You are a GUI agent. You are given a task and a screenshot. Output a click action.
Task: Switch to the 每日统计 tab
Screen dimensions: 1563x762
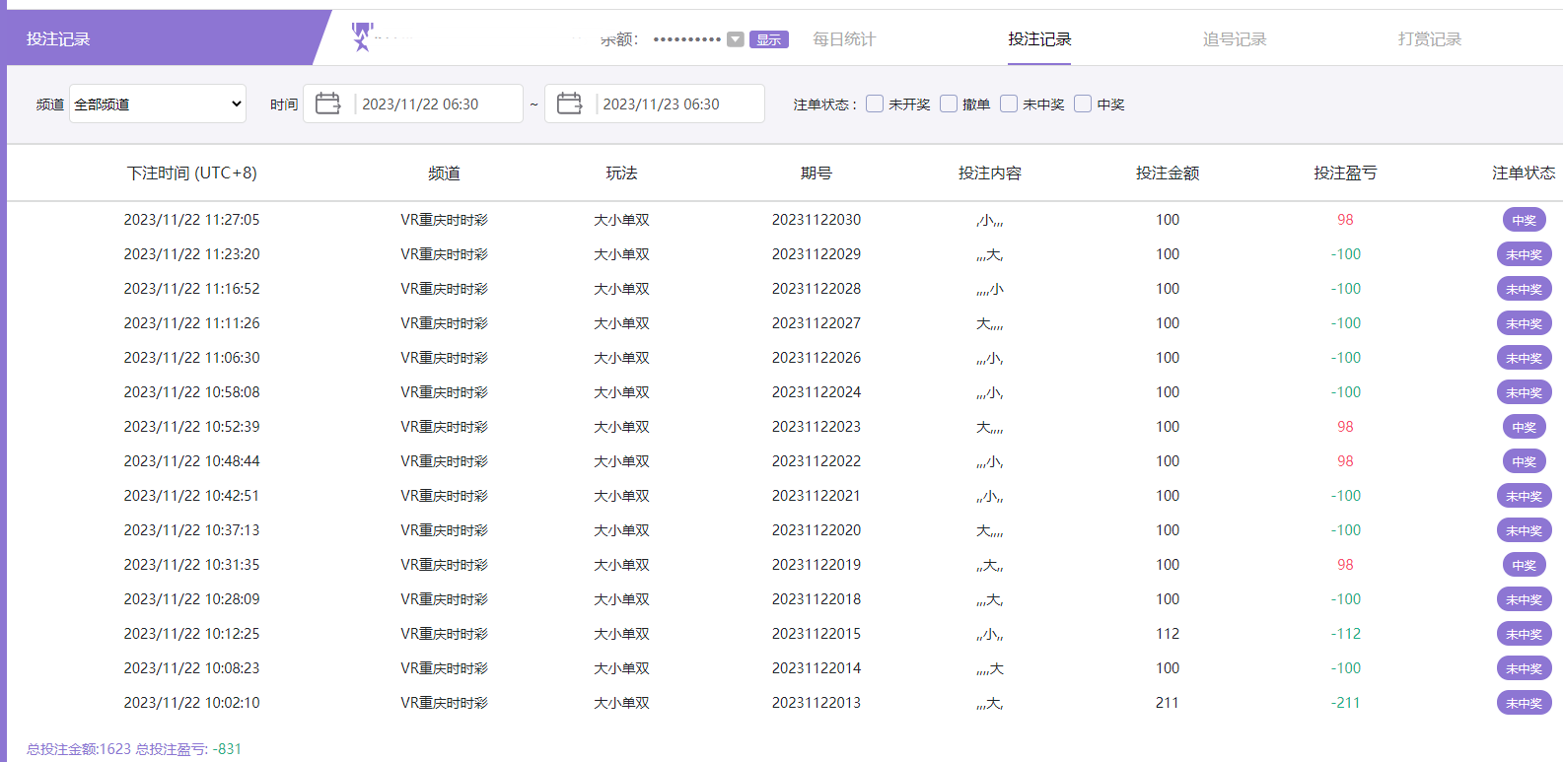point(844,39)
